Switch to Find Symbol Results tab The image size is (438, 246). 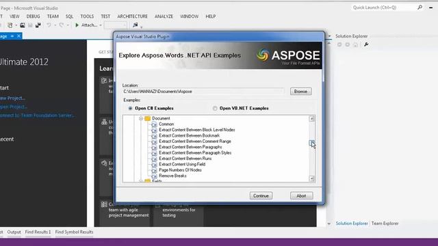74,232
